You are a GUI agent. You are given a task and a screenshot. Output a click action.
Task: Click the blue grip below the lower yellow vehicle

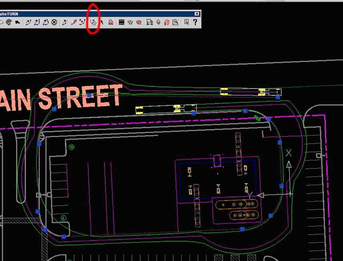194,113
